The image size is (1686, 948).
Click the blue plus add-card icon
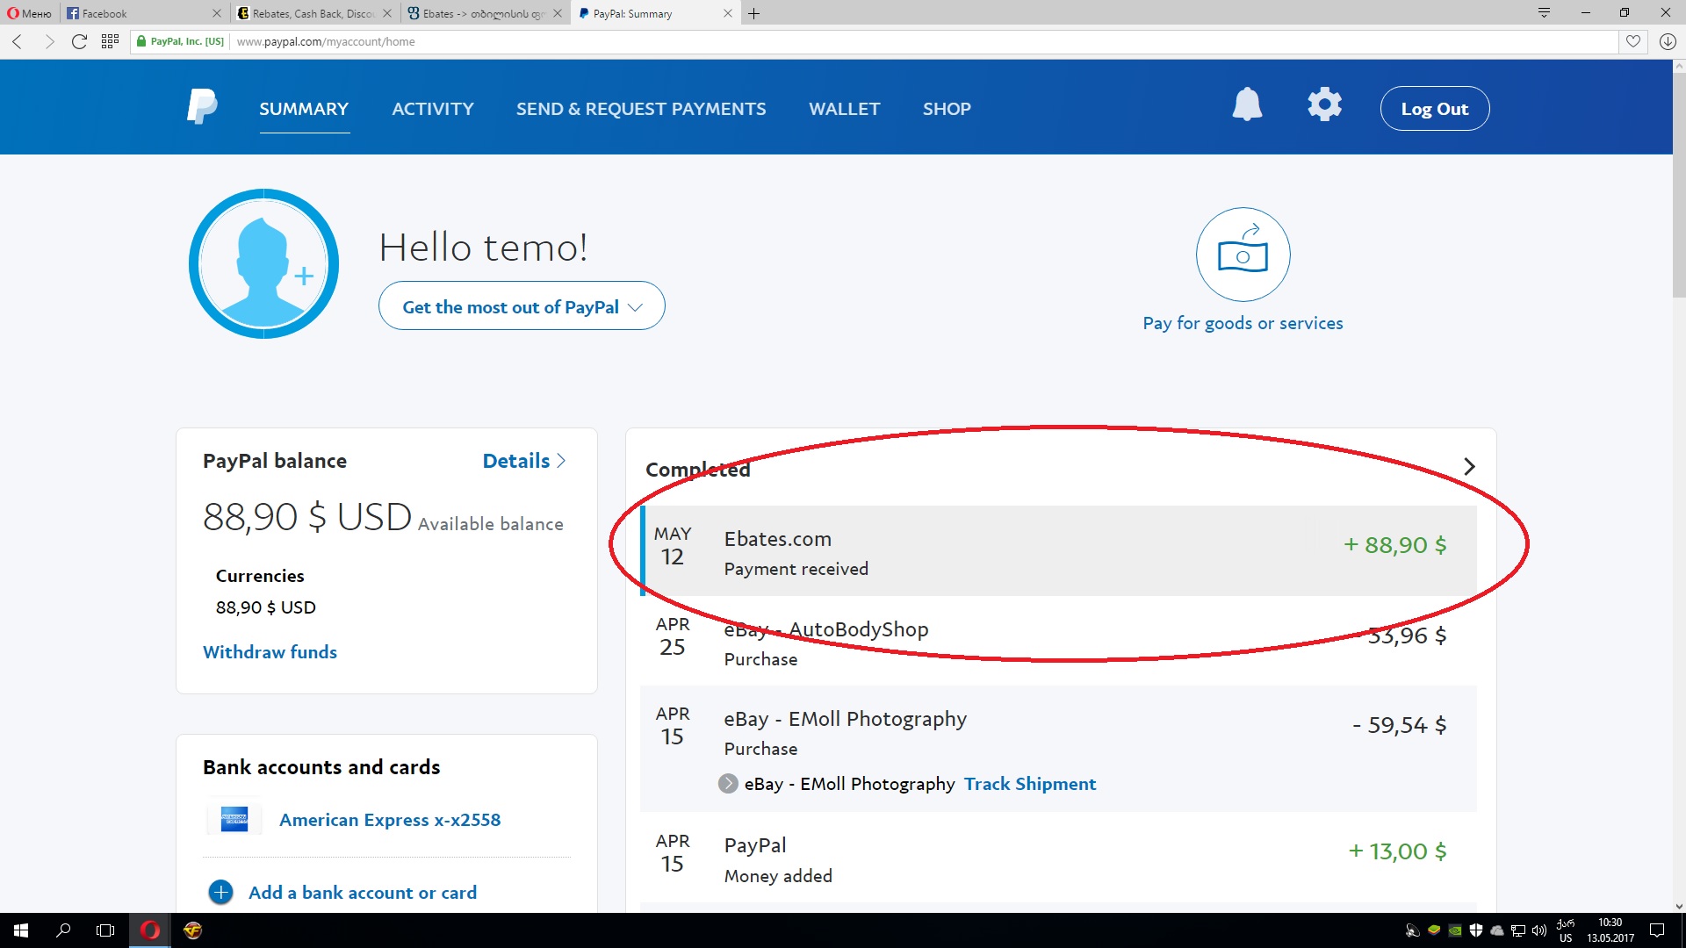[220, 893]
